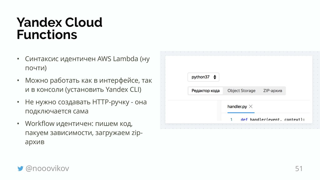Open the python37 runtime dropdown
This screenshot has width=320, height=180.
click(x=203, y=77)
